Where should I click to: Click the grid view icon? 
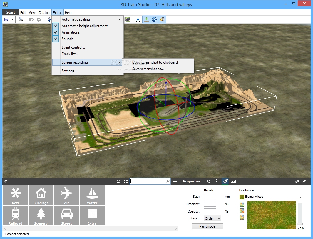126,181
